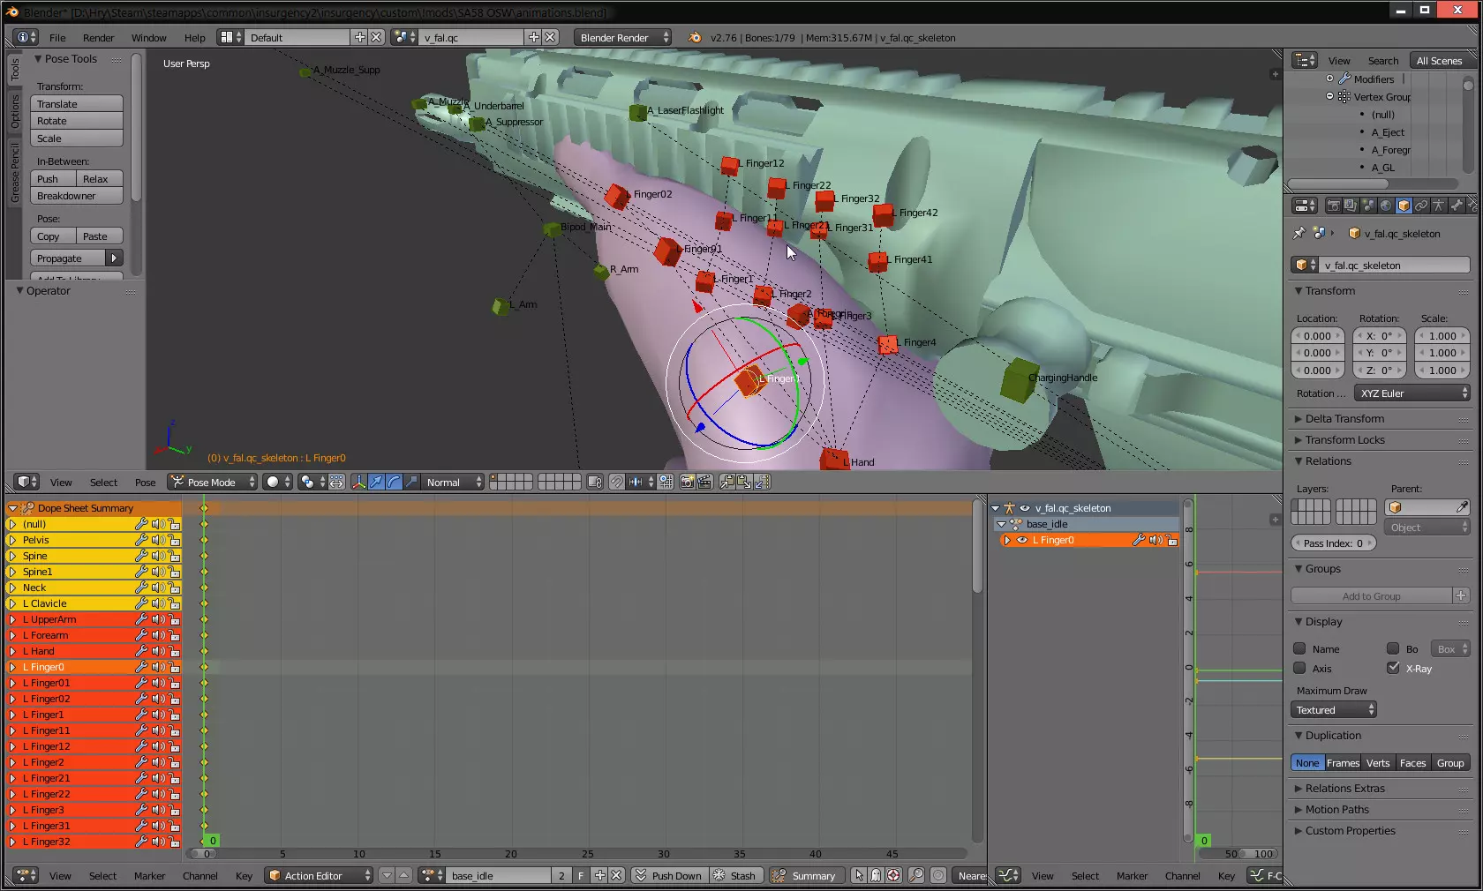
Task: Open the Constraints chain-link properties tab
Action: click(x=1421, y=206)
